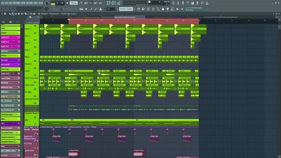Select the Draw pencil tool in playlist toolbar
This screenshot has height=158, width=281.
coord(10,14)
